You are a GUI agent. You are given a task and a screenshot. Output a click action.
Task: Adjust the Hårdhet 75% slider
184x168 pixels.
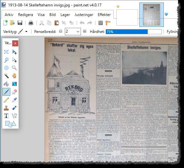coord(134,32)
